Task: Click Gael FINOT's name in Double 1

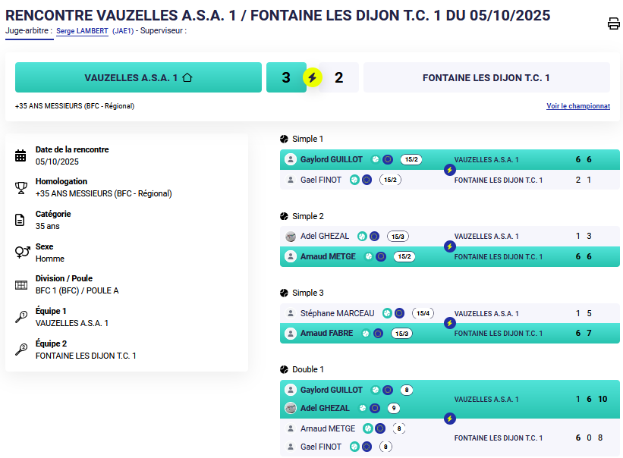Action: coord(321,447)
